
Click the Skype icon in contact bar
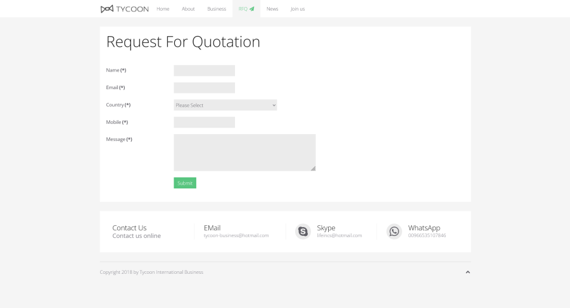click(303, 231)
